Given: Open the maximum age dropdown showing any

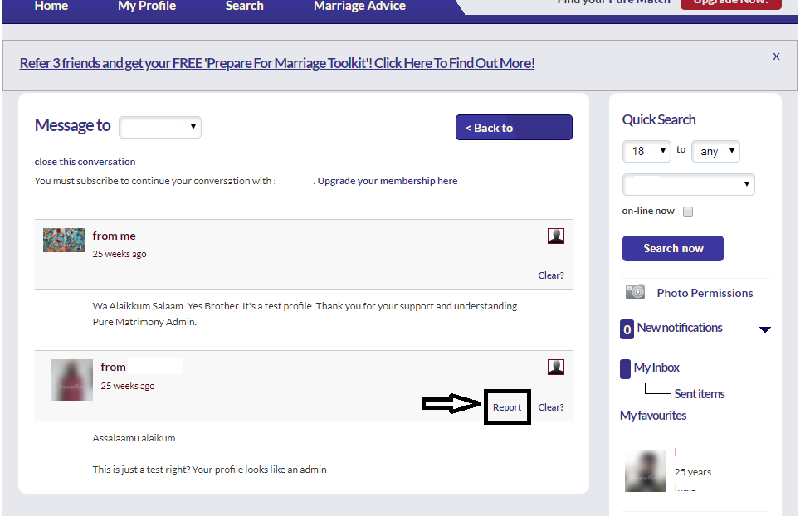Looking at the screenshot, I should click(715, 152).
